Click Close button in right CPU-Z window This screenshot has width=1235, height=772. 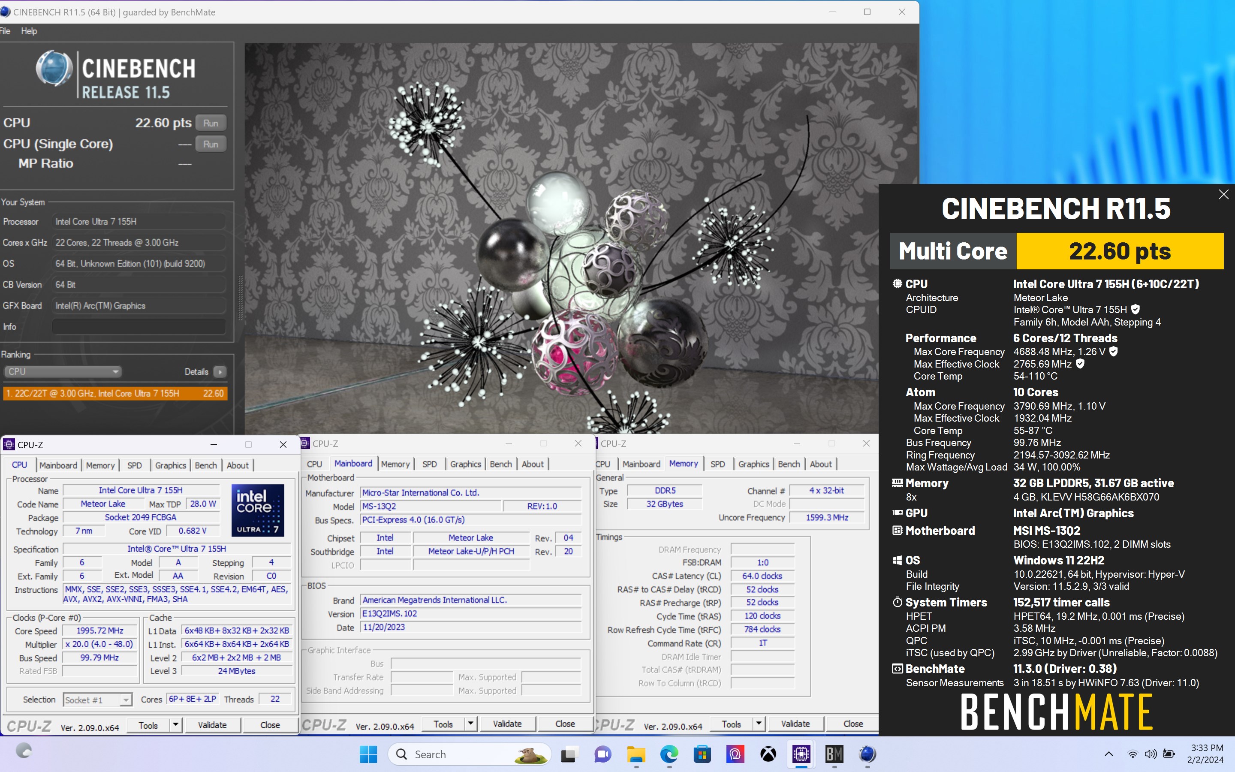pos(853,724)
